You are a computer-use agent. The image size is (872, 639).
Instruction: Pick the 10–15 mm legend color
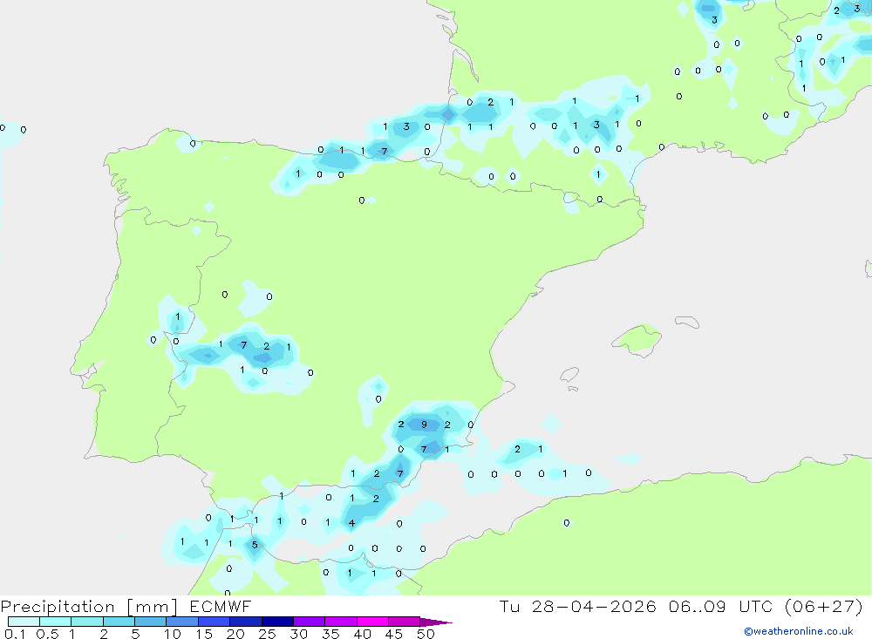[182, 622]
